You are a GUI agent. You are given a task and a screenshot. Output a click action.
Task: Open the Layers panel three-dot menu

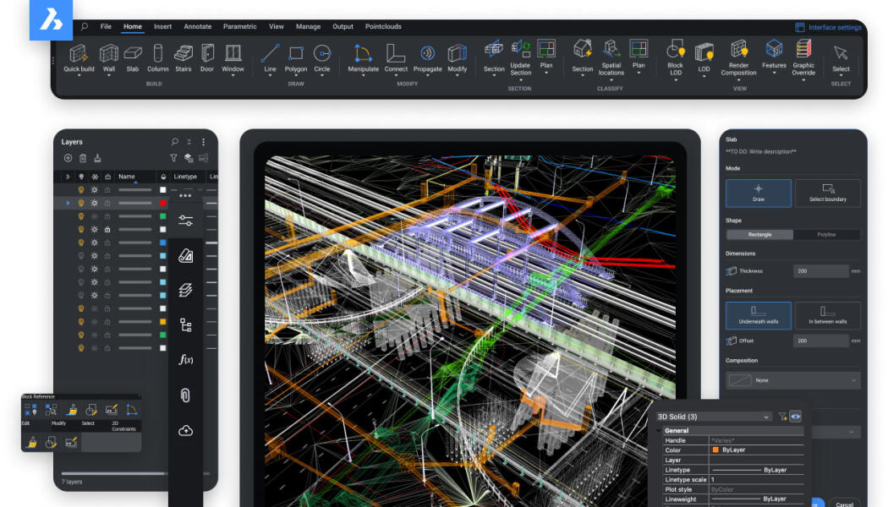point(203,142)
